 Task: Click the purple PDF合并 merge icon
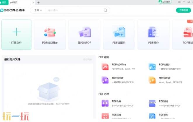(105, 103)
